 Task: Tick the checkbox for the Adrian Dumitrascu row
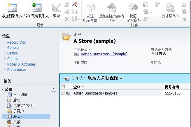[x=62, y=93]
